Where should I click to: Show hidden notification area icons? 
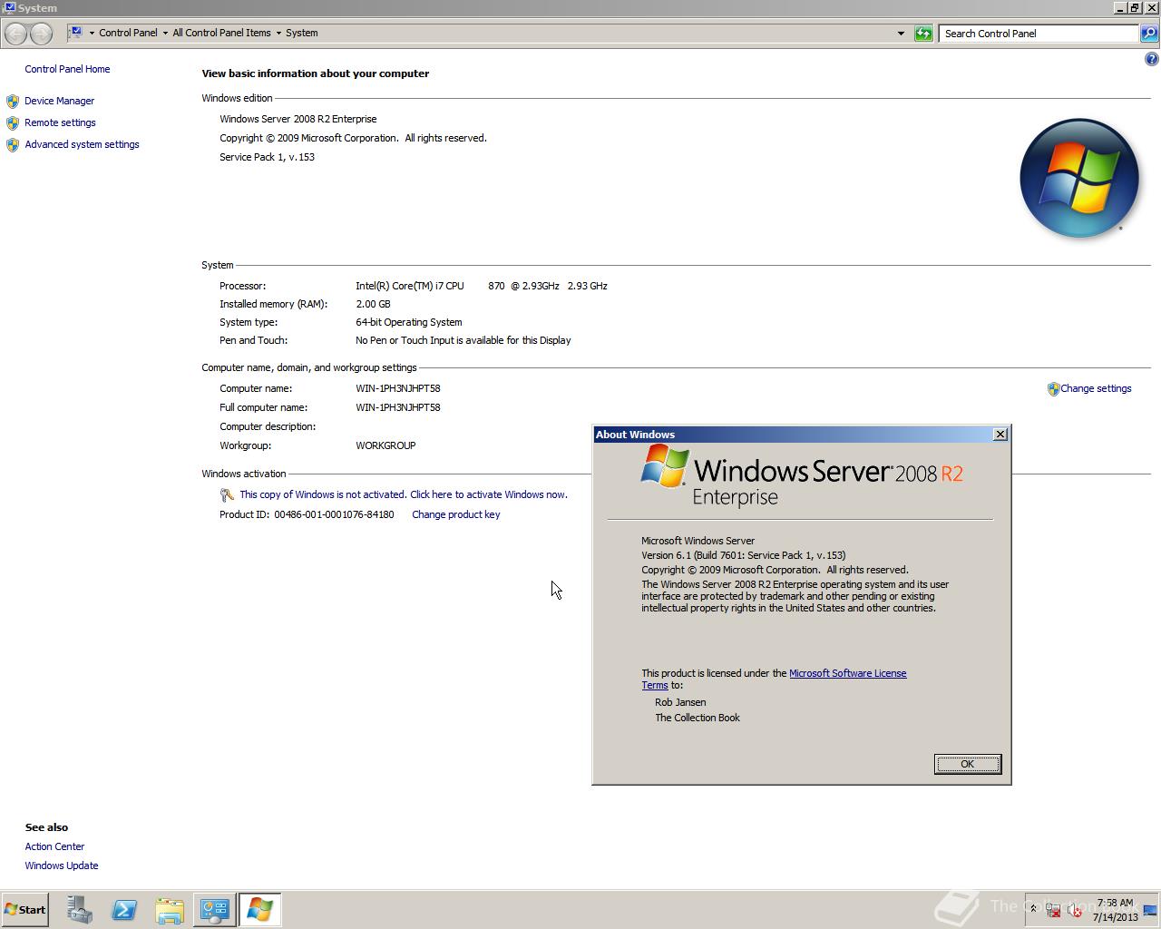pos(1033,909)
